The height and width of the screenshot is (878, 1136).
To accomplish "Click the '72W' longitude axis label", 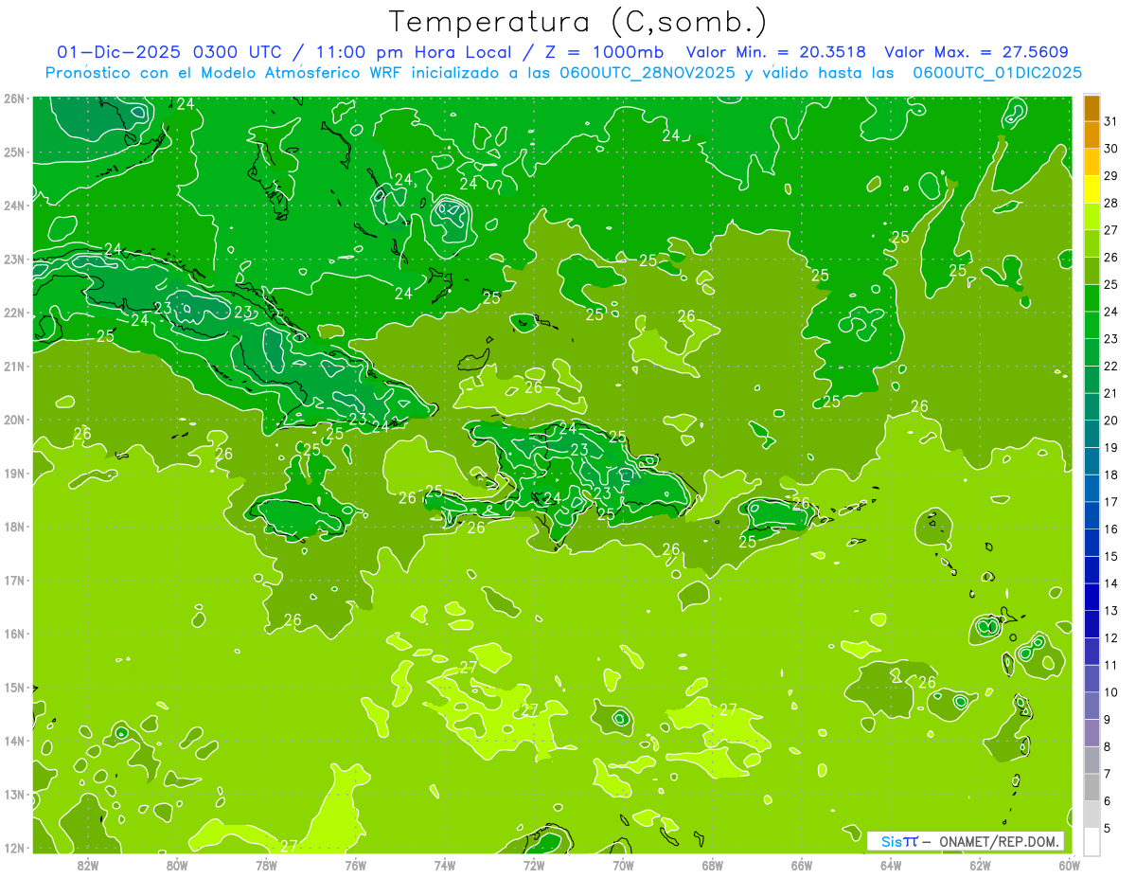I will (x=534, y=865).
